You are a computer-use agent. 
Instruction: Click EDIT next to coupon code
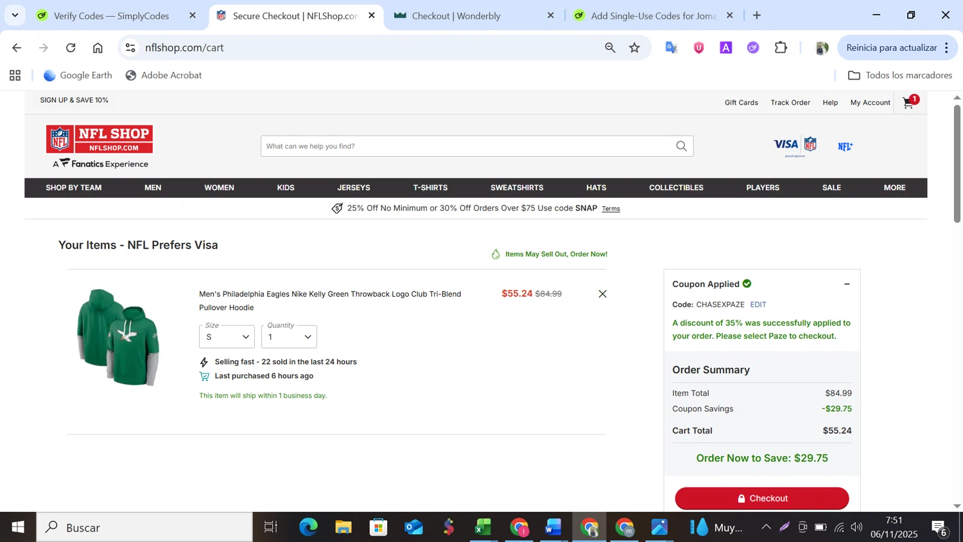click(758, 304)
